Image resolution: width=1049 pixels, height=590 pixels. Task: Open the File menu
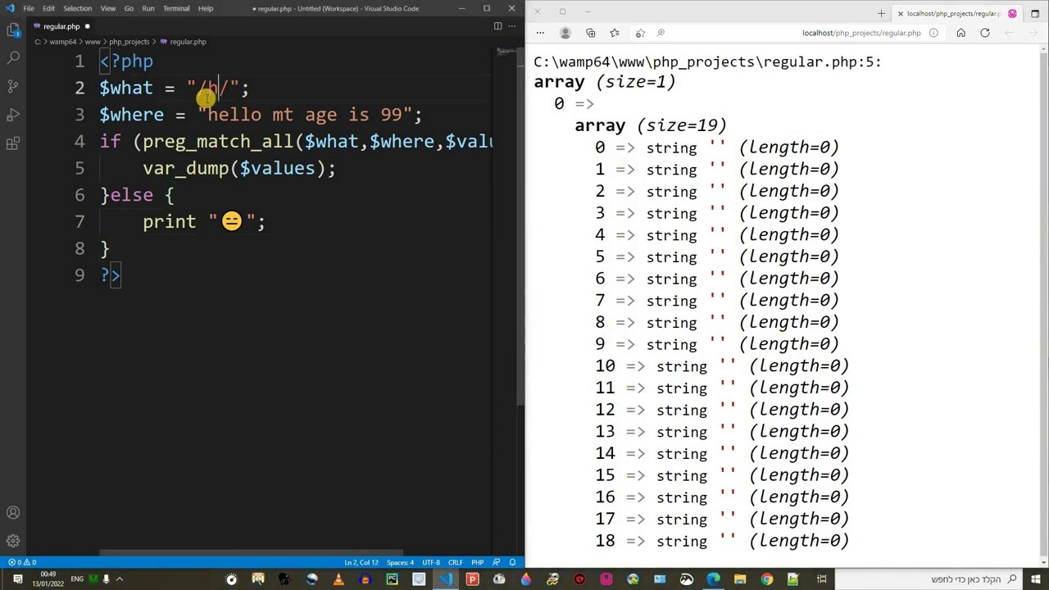point(29,8)
